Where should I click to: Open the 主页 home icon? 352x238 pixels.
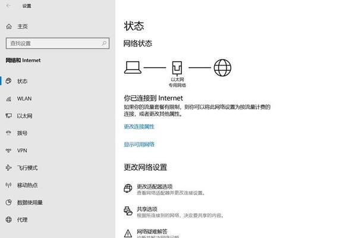(9, 27)
